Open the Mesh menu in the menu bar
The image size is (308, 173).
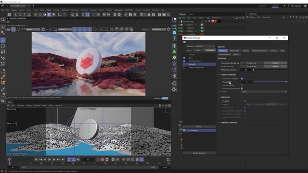[x=49, y=10]
